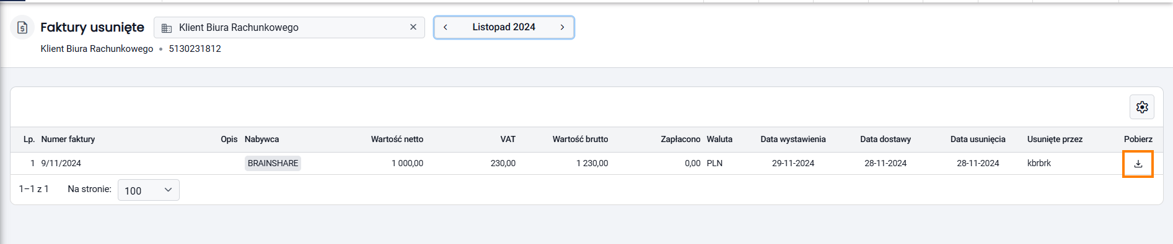The image size is (1173, 244).
Task: Sort by Data wystawienia column
Action: (793, 139)
